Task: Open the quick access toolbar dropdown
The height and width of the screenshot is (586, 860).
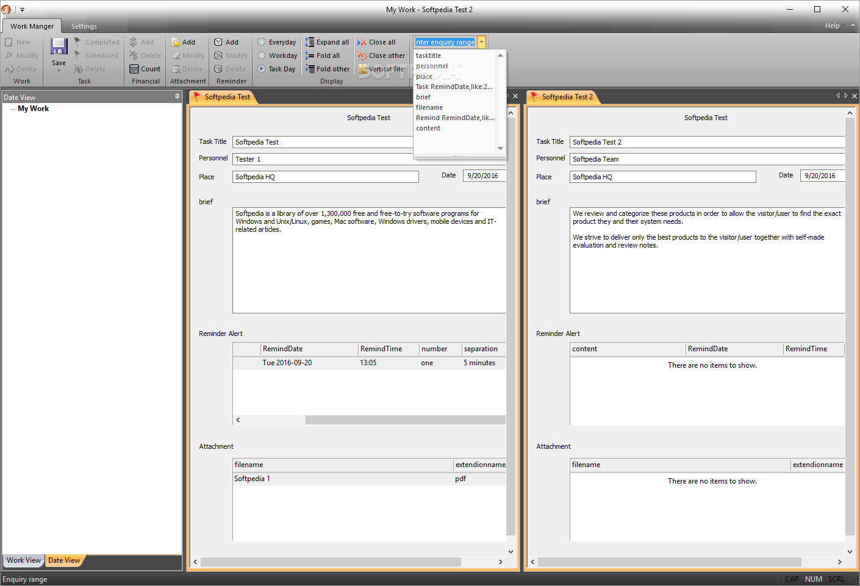Action: pos(23,10)
